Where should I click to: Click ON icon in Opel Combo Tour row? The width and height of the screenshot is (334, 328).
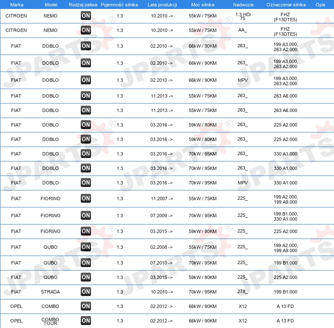tap(86, 321)
